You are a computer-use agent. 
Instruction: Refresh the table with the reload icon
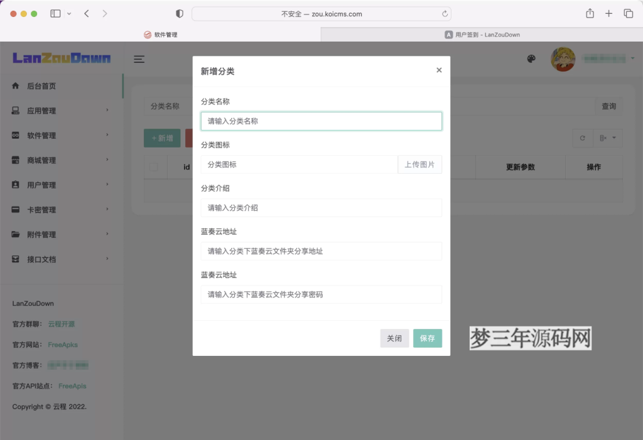tap(582, 137)
